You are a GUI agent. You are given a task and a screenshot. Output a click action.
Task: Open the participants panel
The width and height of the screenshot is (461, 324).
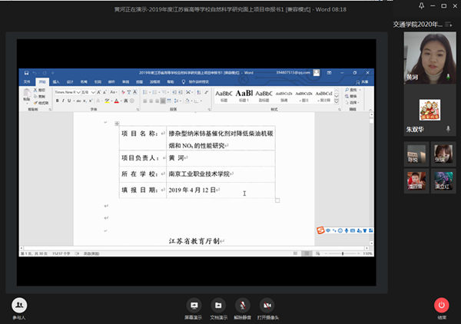pos(19,306)
